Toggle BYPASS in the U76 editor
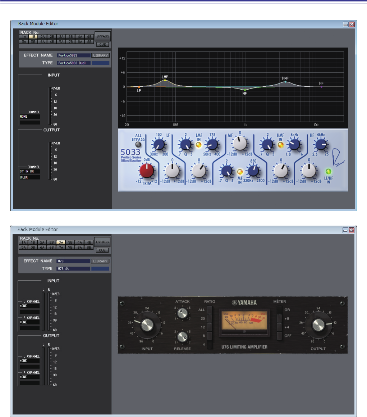 (x=102, y=242)
